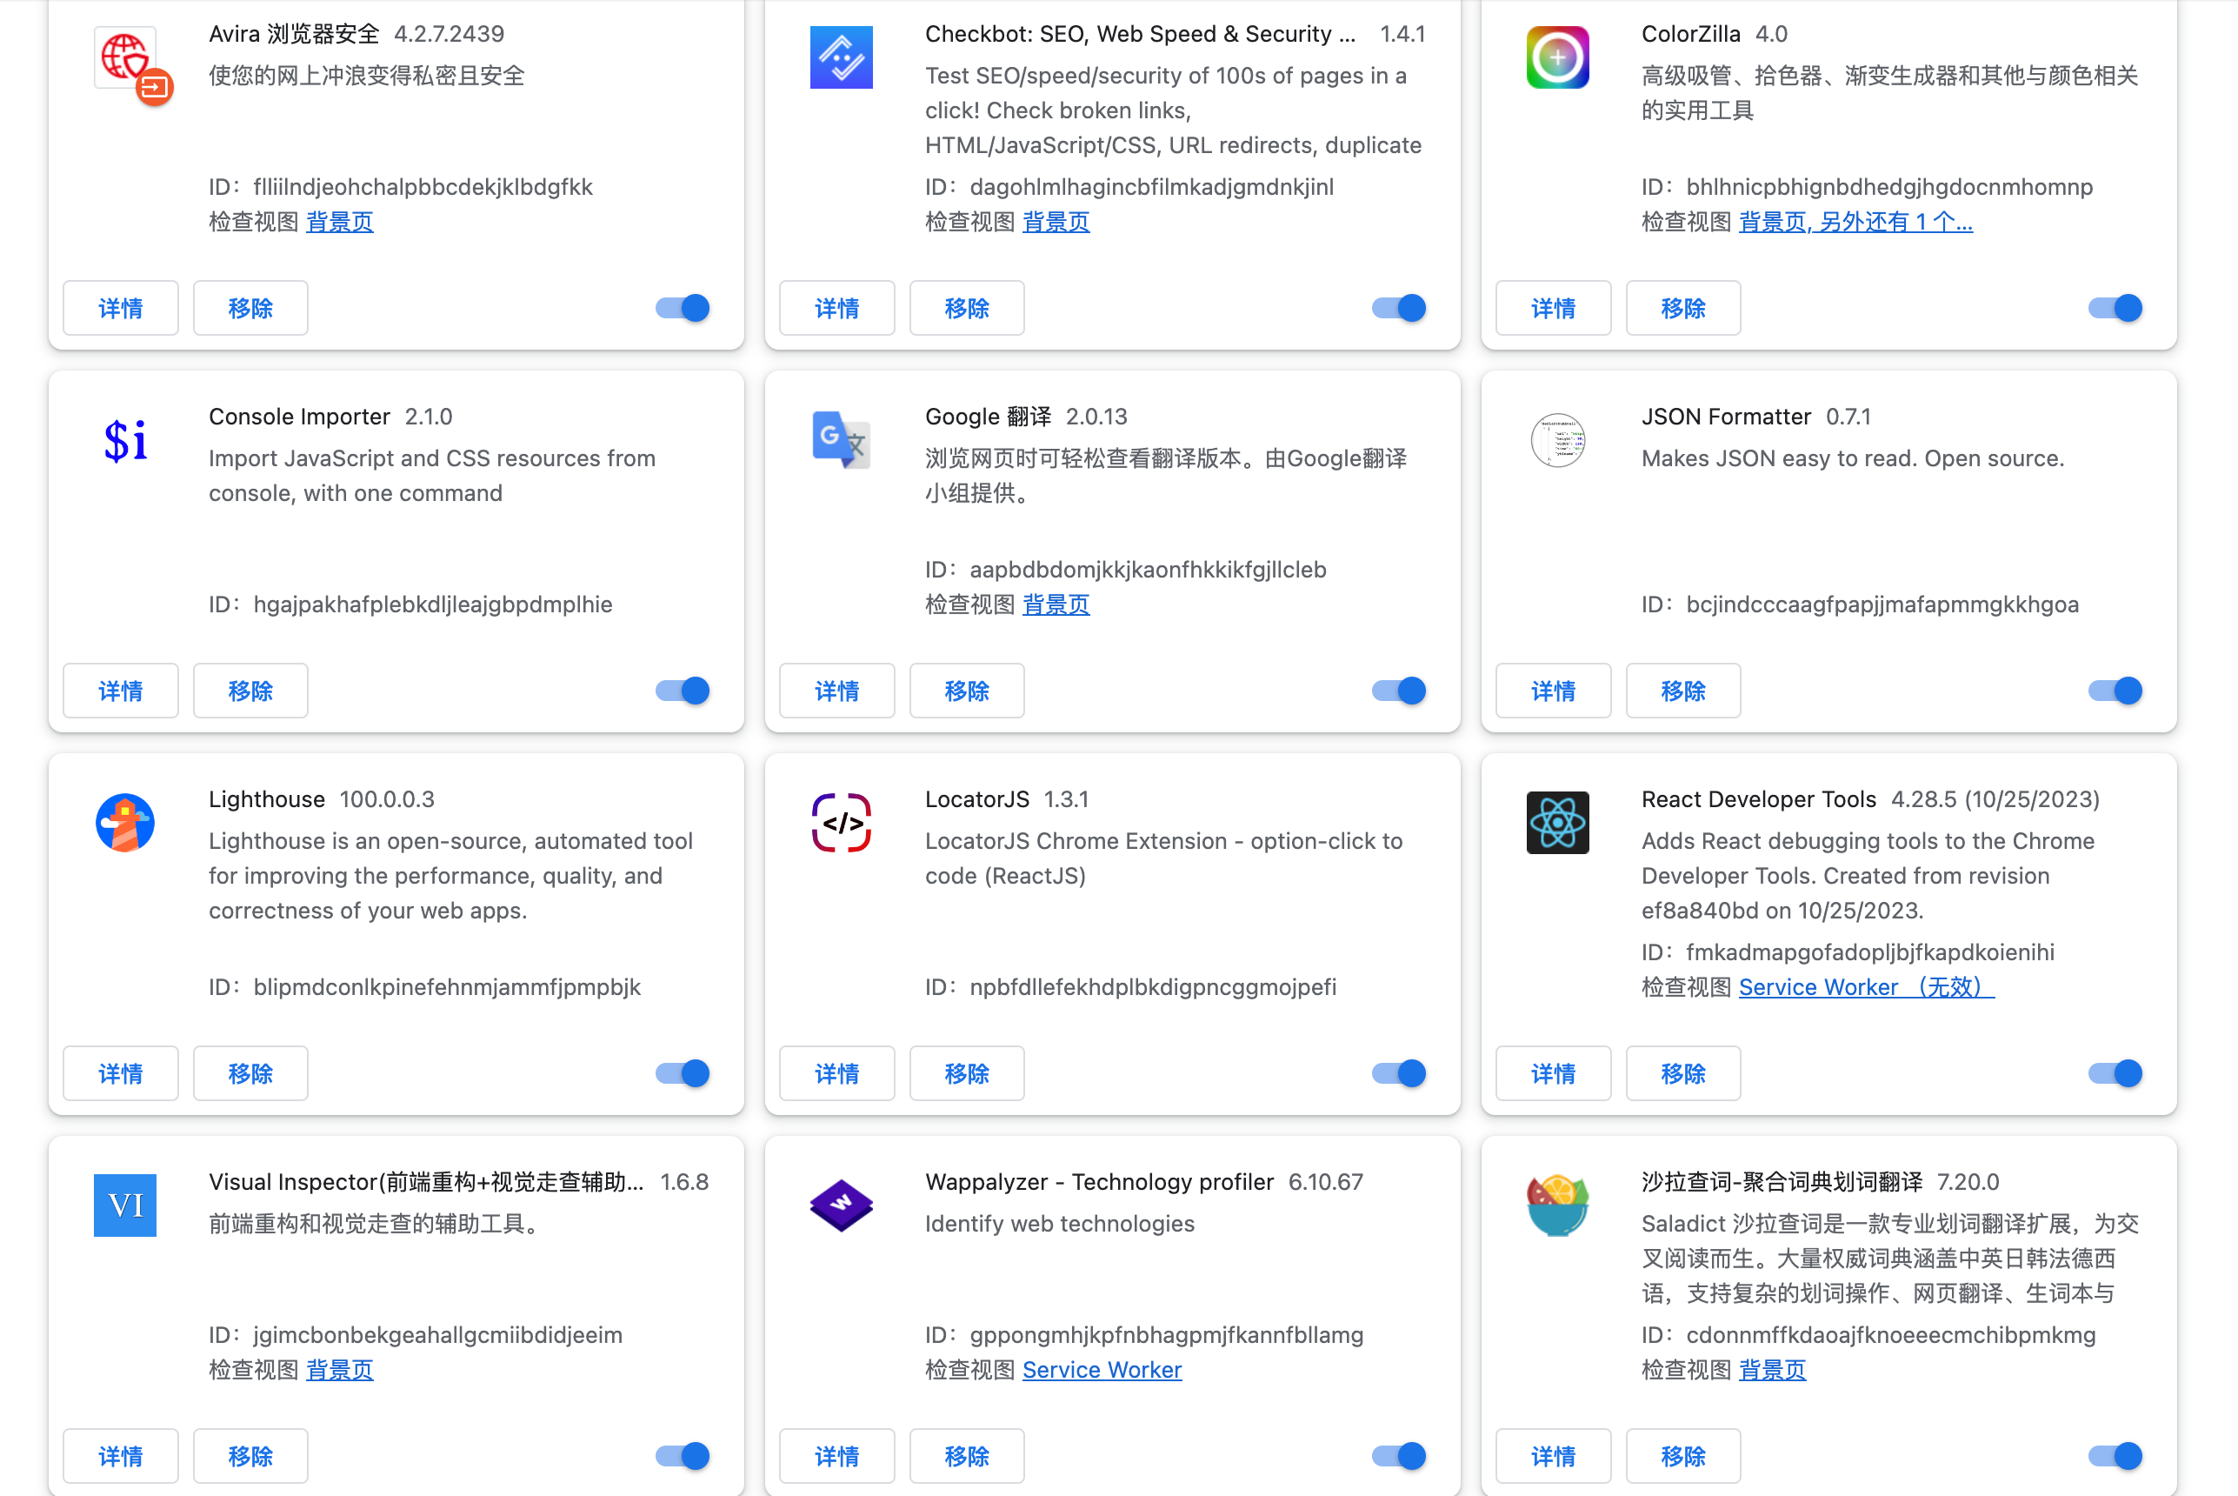Click the Checkbot extension icon

(841, 57)
